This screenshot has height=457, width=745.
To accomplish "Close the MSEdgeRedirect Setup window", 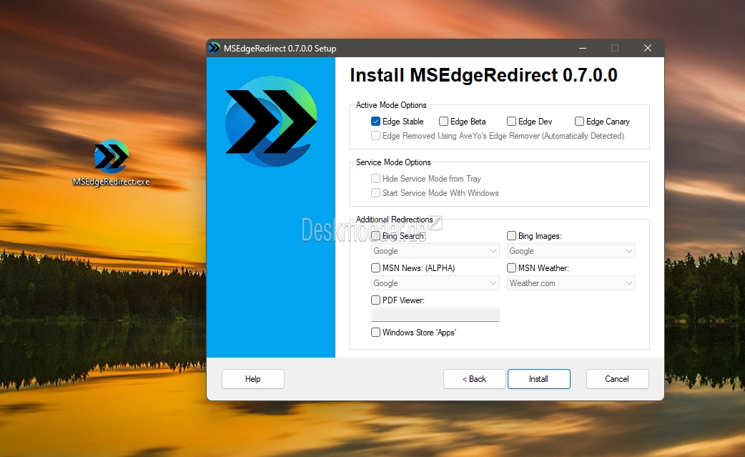I will [648, 48].
